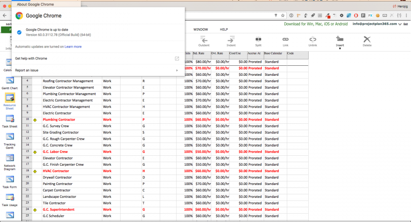Expand Report an issue chevron
The image size is (411, 222).
tap(177, 70)
